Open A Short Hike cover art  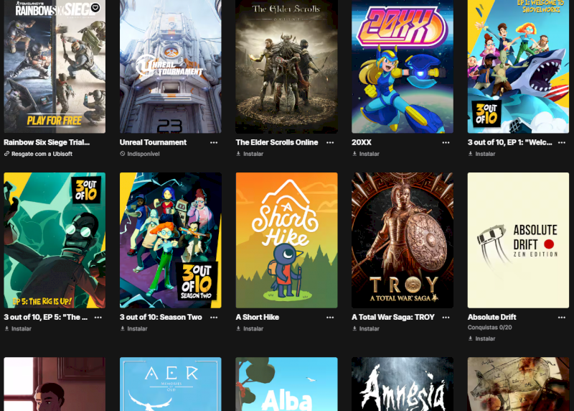click(286, 240)
